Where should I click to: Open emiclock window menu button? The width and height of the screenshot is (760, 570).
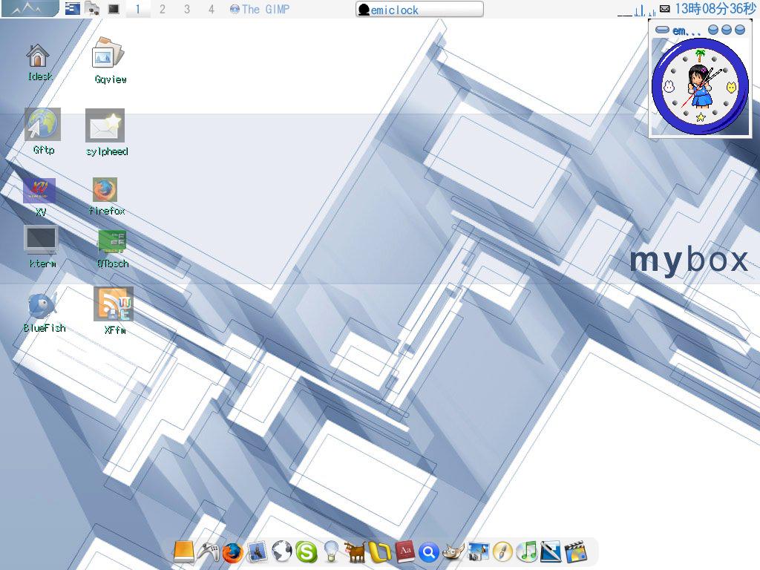point(662,30)
